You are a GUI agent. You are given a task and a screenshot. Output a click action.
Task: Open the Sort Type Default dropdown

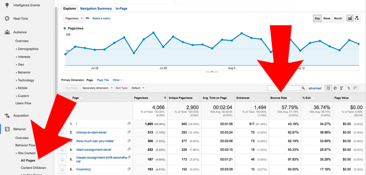point(138,88)
